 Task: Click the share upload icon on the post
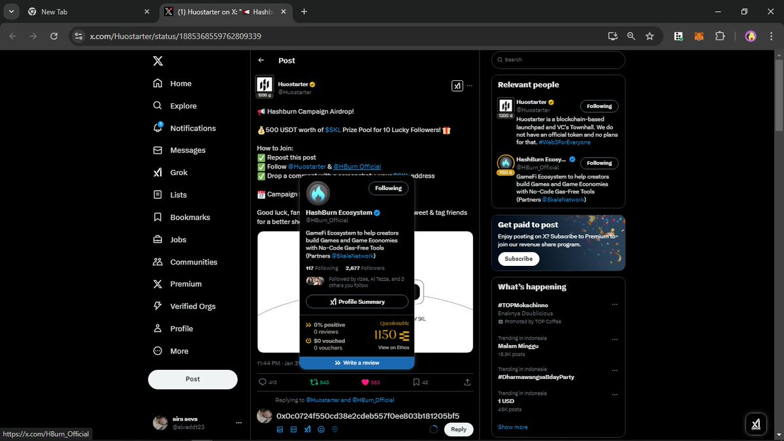click(x=467, y=382)
